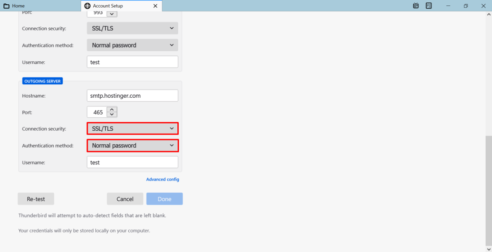
Task: Select the Account Setup tab
Action: [x=122, y=6]
